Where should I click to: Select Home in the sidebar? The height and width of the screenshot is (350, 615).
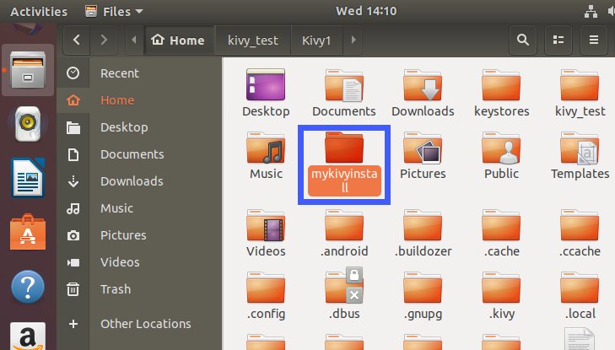click(x=140, y=100)
